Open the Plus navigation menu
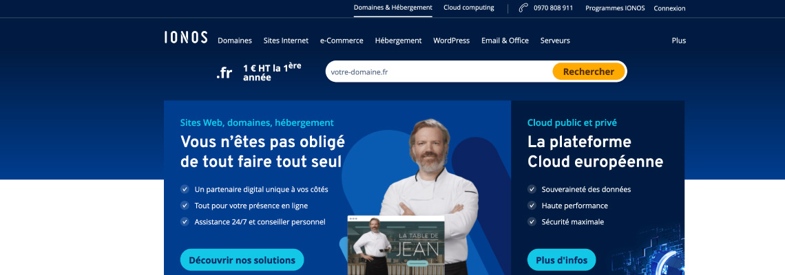 [x=679, y=41]
